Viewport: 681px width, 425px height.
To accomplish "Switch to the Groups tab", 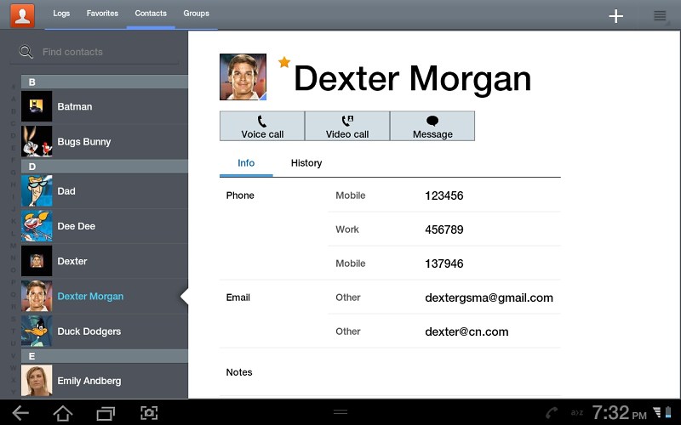I will coord(196,14).
